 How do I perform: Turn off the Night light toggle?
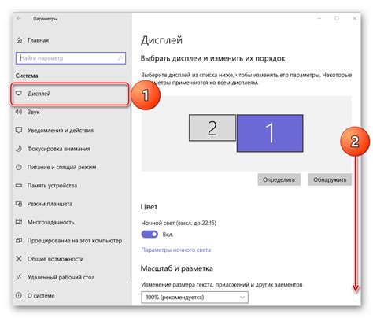point(150,234)
